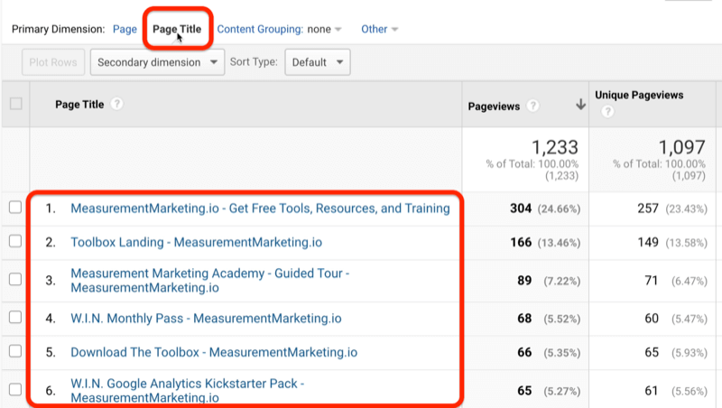Image resolution: width=722 pixels, height=408 pixels.
Task: Select the Page Title primary dimension
Action: tap(177, 29)
